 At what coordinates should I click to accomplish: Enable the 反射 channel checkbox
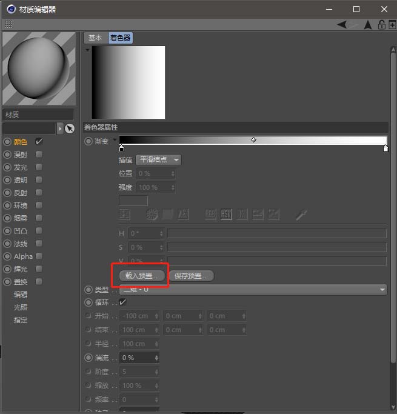39,193
